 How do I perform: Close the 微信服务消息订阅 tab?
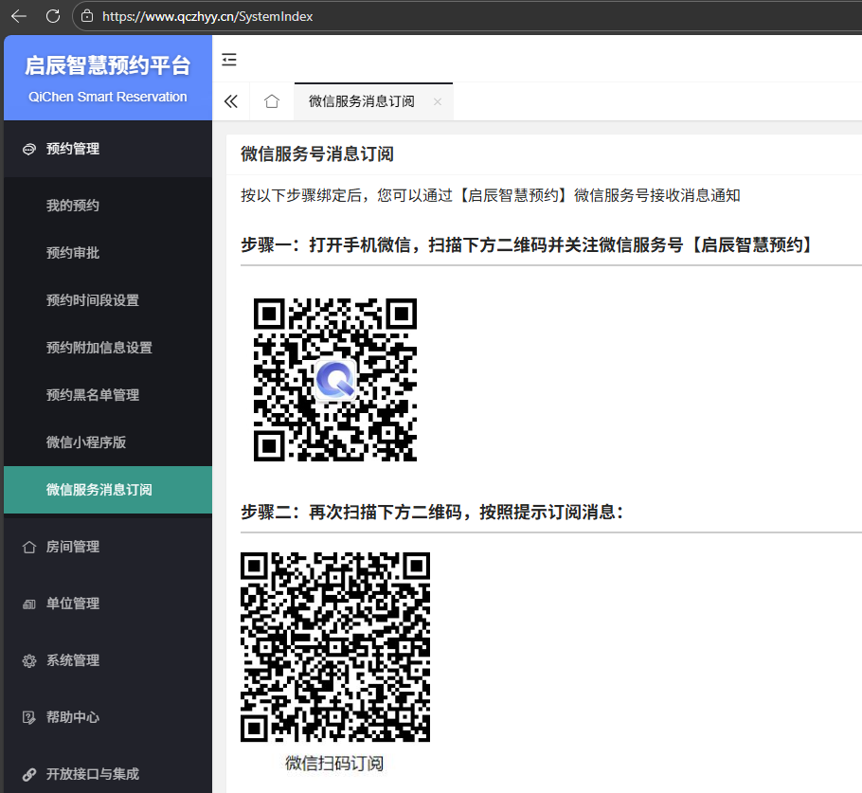point(438,102)
